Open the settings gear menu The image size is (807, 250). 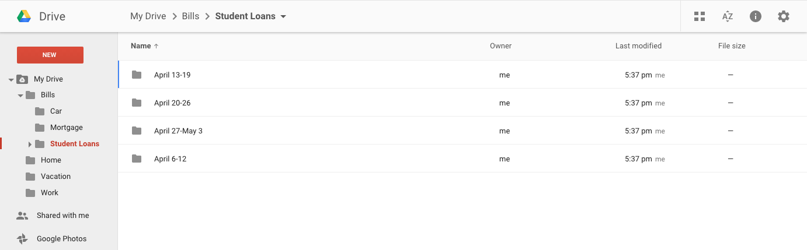coord(784,16)
